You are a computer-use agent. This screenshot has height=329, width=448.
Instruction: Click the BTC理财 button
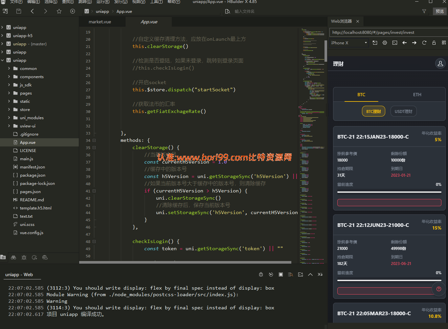pos(373,111)
